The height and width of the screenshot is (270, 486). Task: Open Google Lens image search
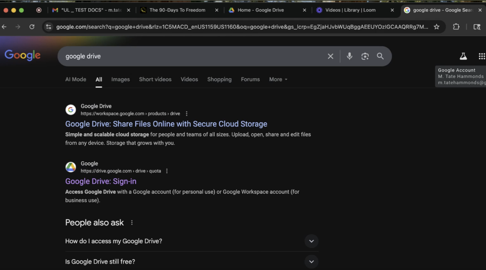(365, 56)
